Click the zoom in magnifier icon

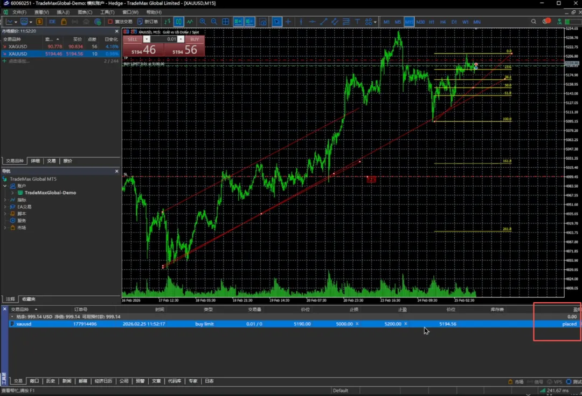coord(203,22)
